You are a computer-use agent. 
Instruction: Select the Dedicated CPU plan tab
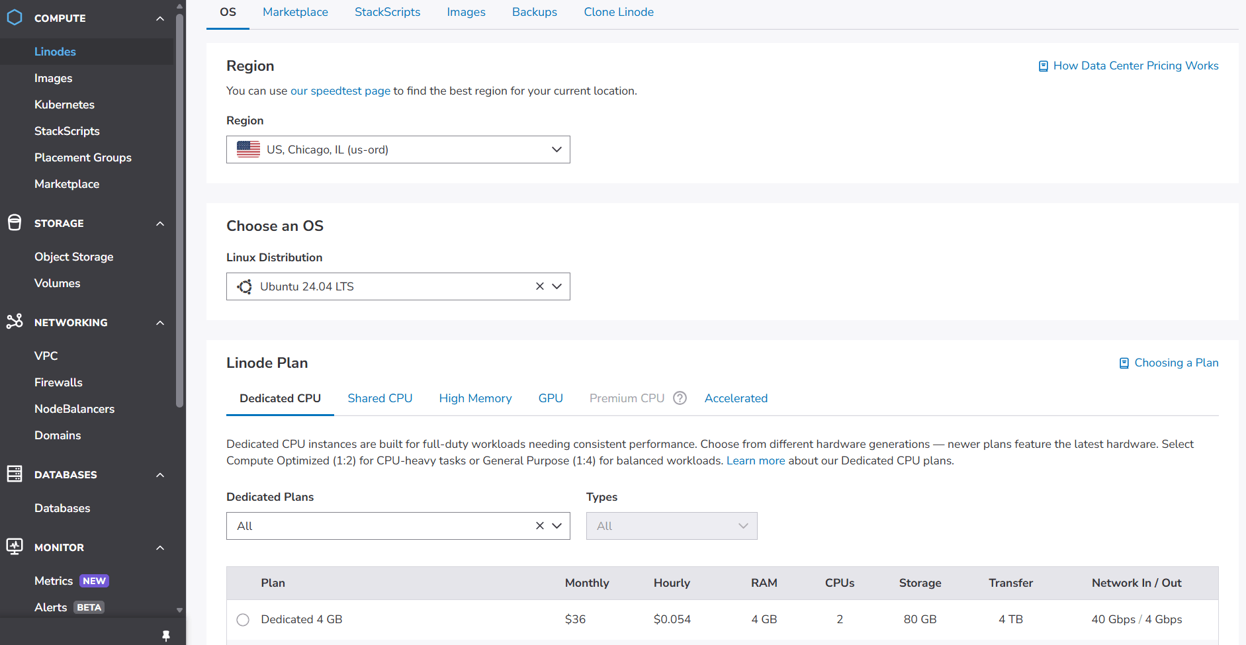[x=280, y=398]
